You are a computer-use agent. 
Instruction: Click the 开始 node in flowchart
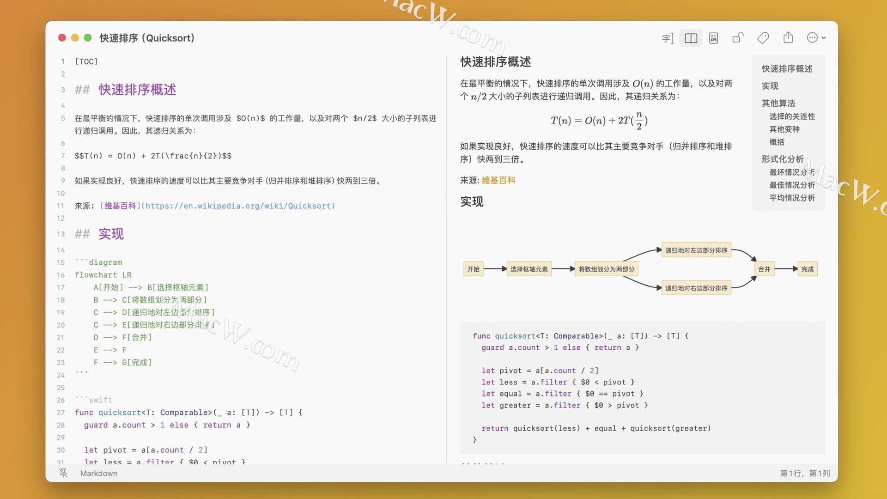(x=473, y=269)
